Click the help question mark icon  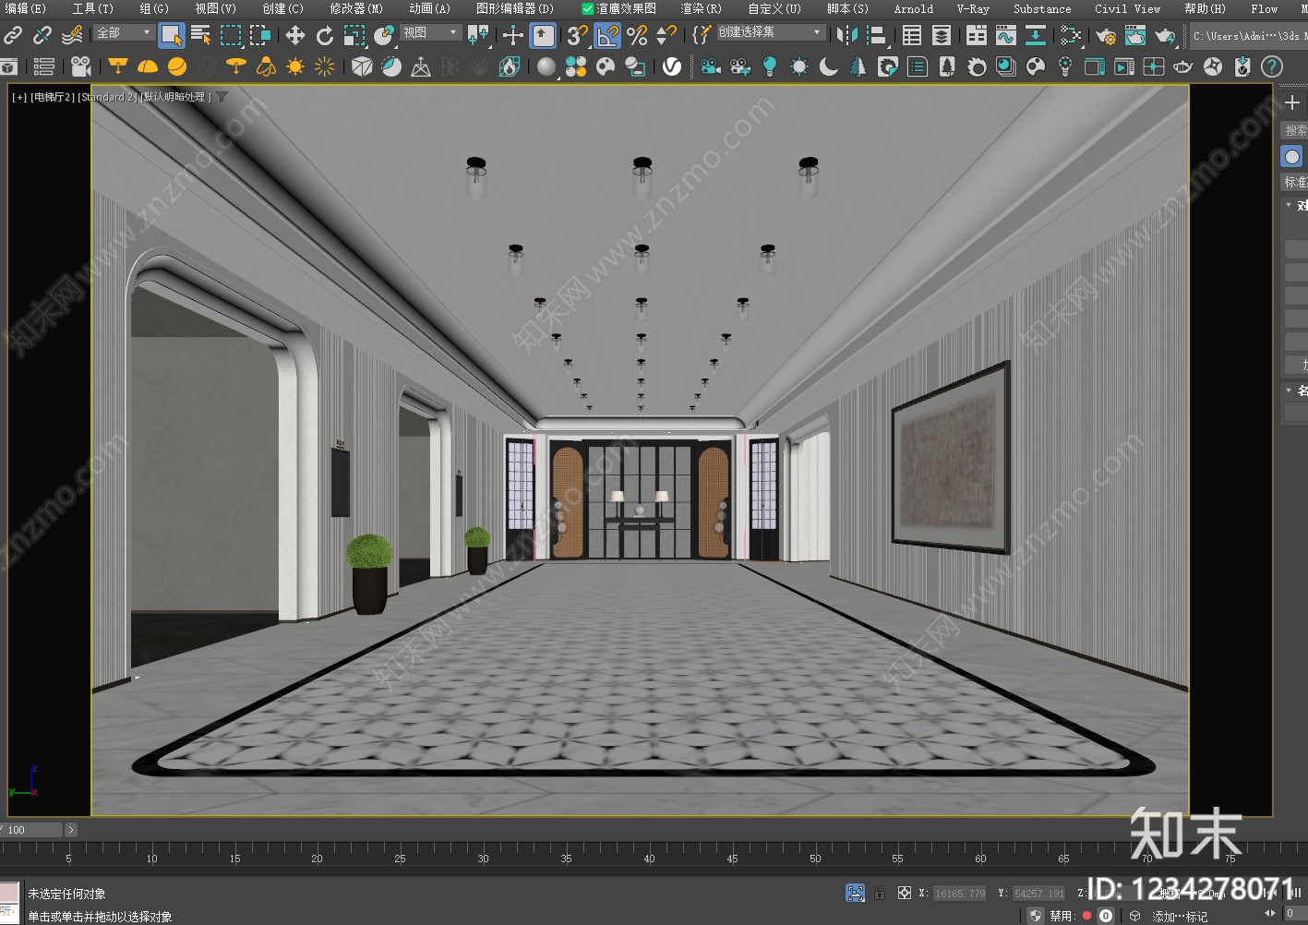tap(1272, 66)
